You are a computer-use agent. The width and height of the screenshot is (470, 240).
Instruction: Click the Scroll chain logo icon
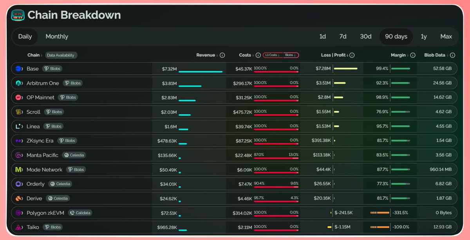(18, 112)
